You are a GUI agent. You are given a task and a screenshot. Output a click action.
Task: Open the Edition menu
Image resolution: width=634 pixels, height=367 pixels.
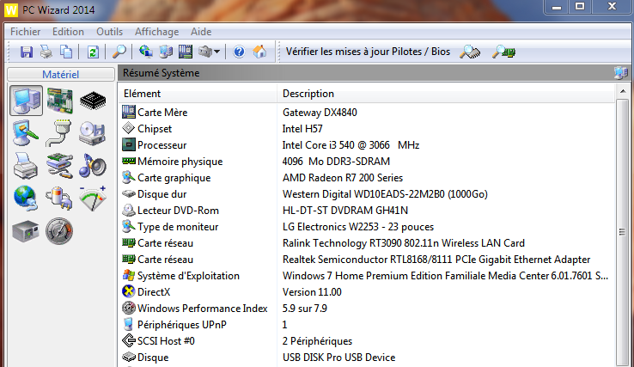(x=68, y=32)
